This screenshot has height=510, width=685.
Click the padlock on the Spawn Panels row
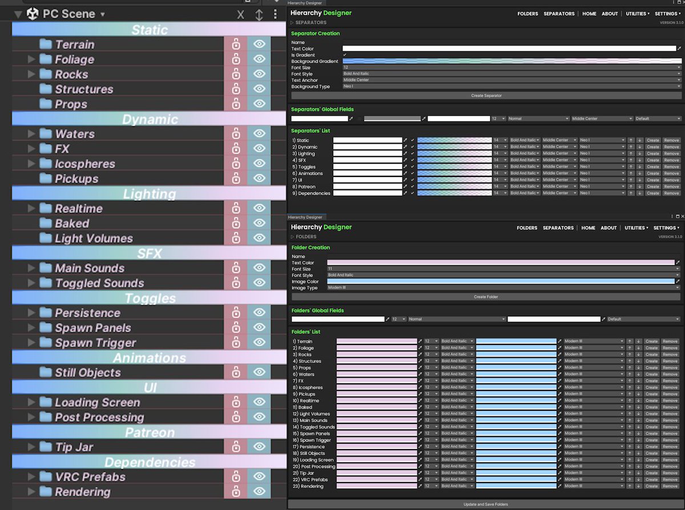pos(235,327)
